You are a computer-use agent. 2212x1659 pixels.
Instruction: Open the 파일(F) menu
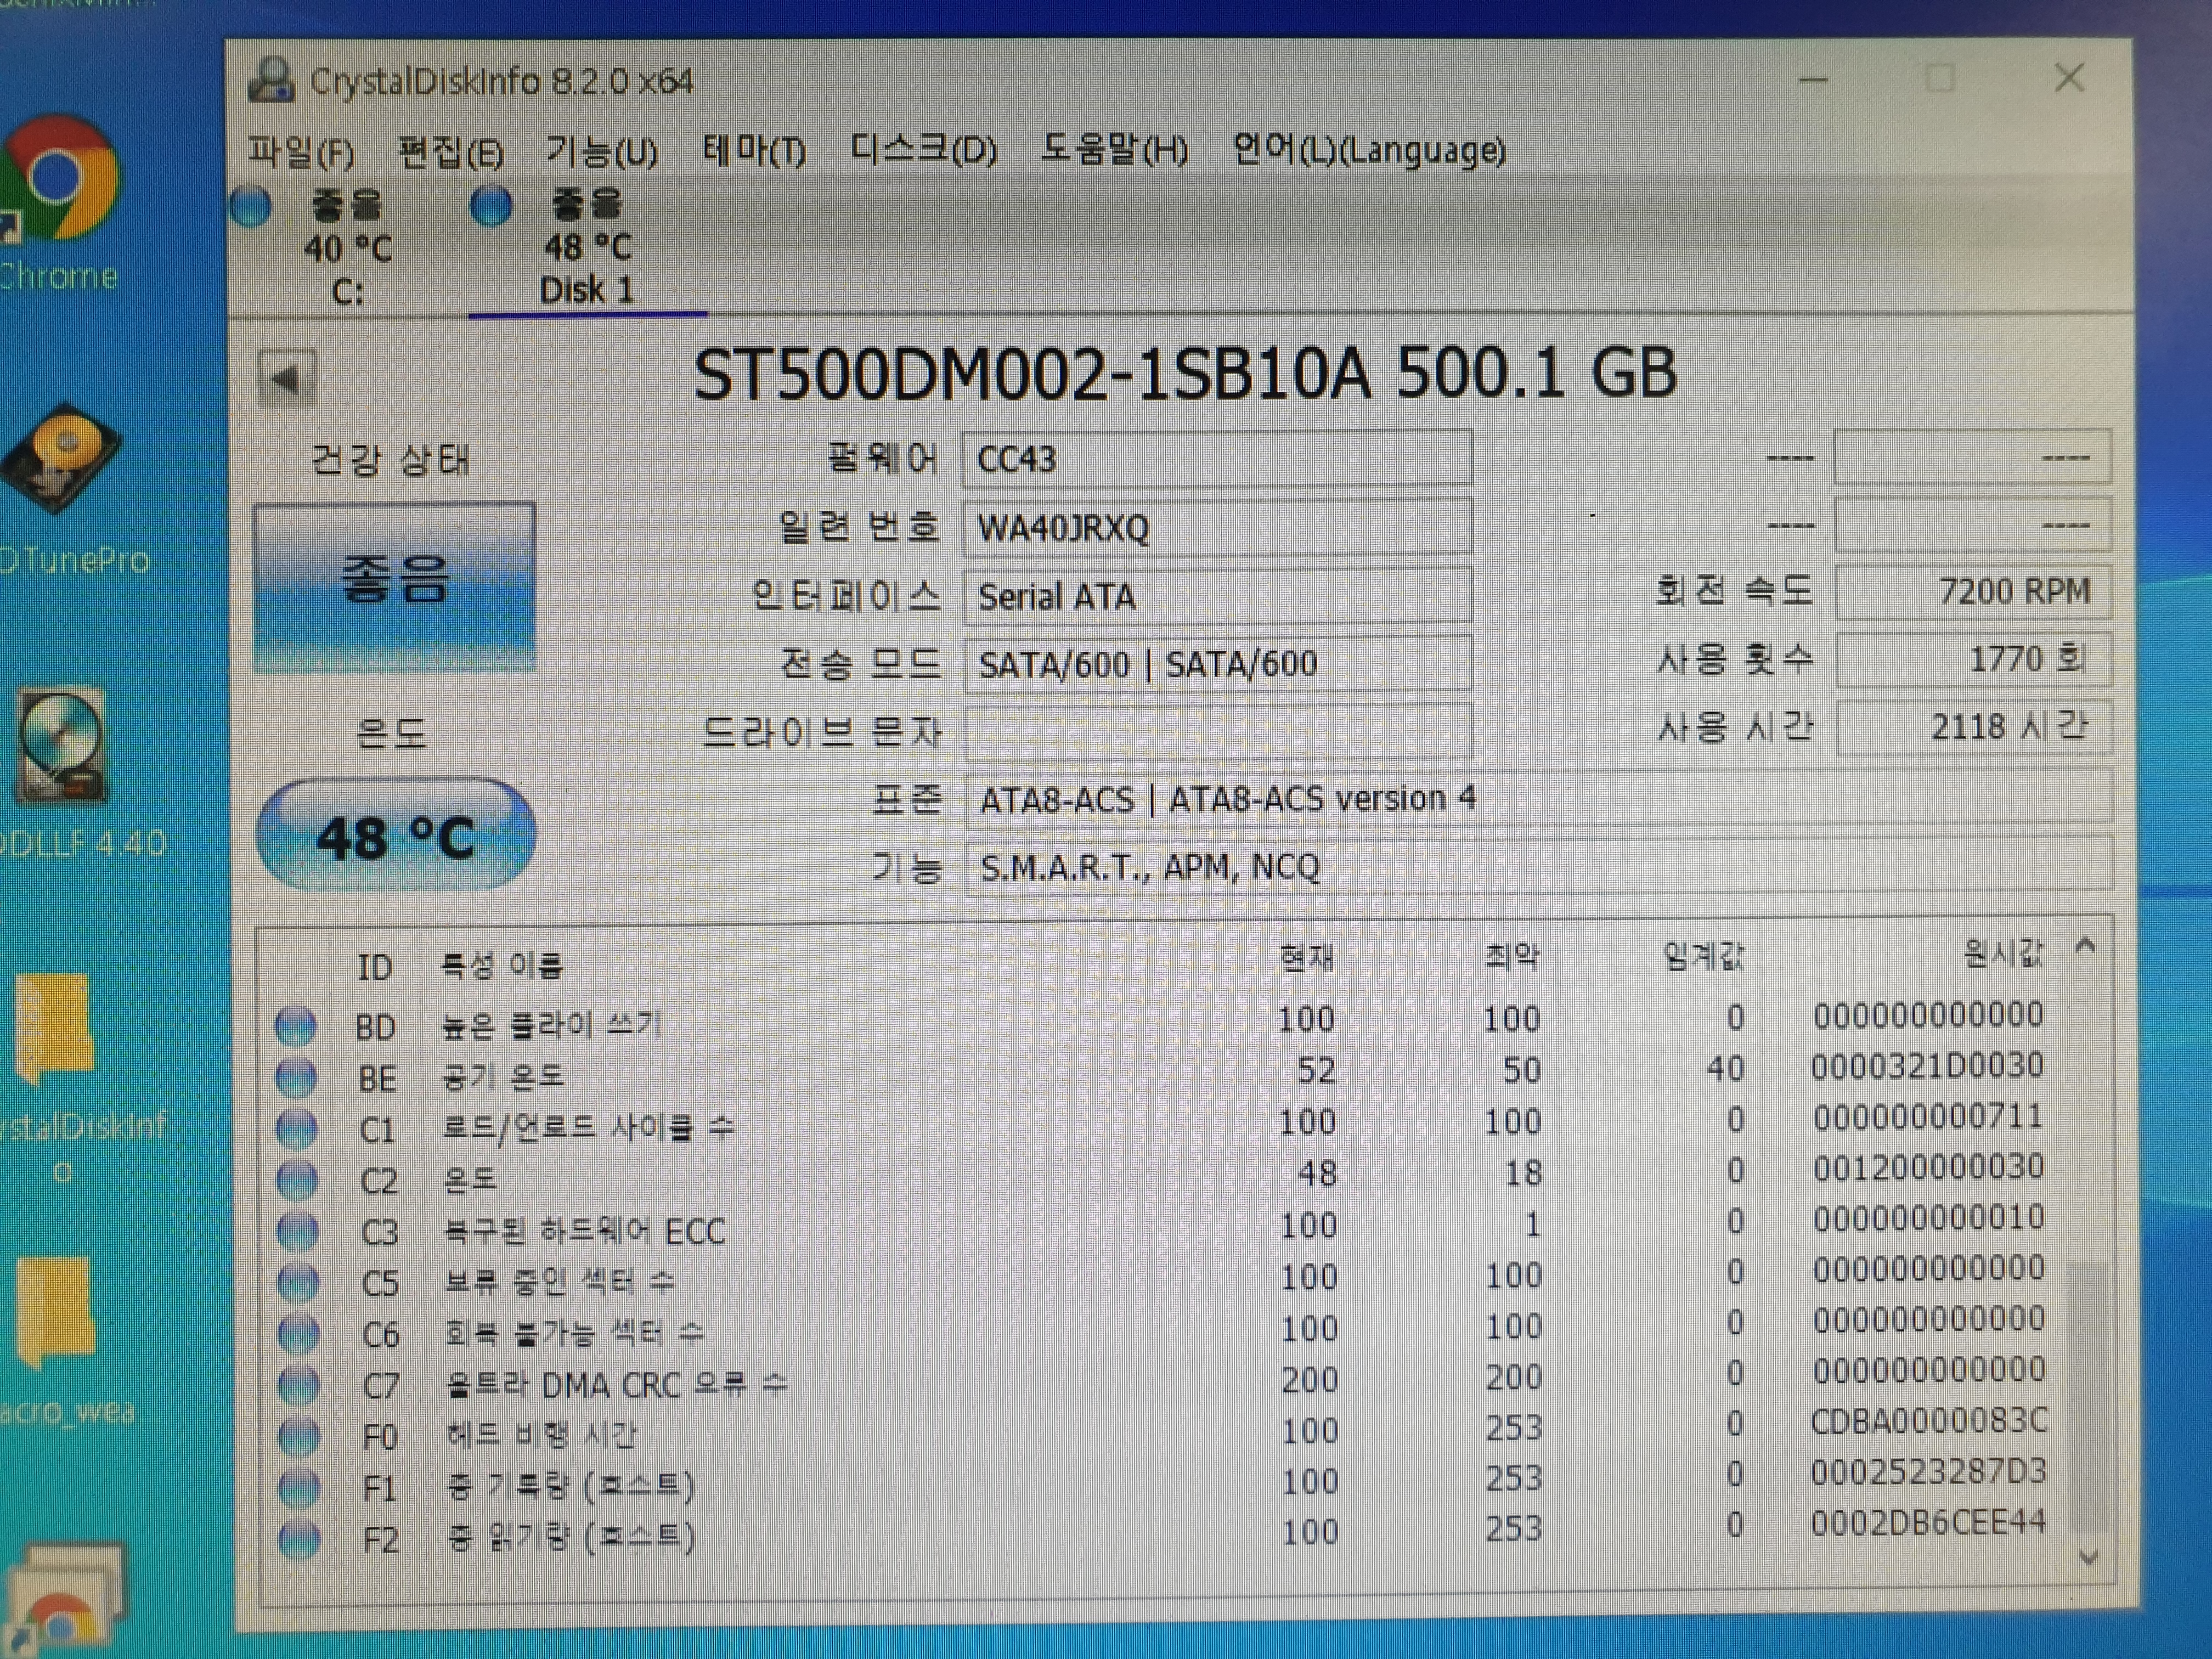[301, 153]
